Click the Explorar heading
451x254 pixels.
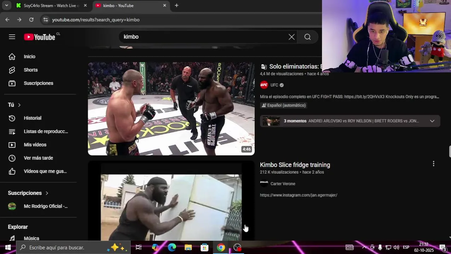18,227
